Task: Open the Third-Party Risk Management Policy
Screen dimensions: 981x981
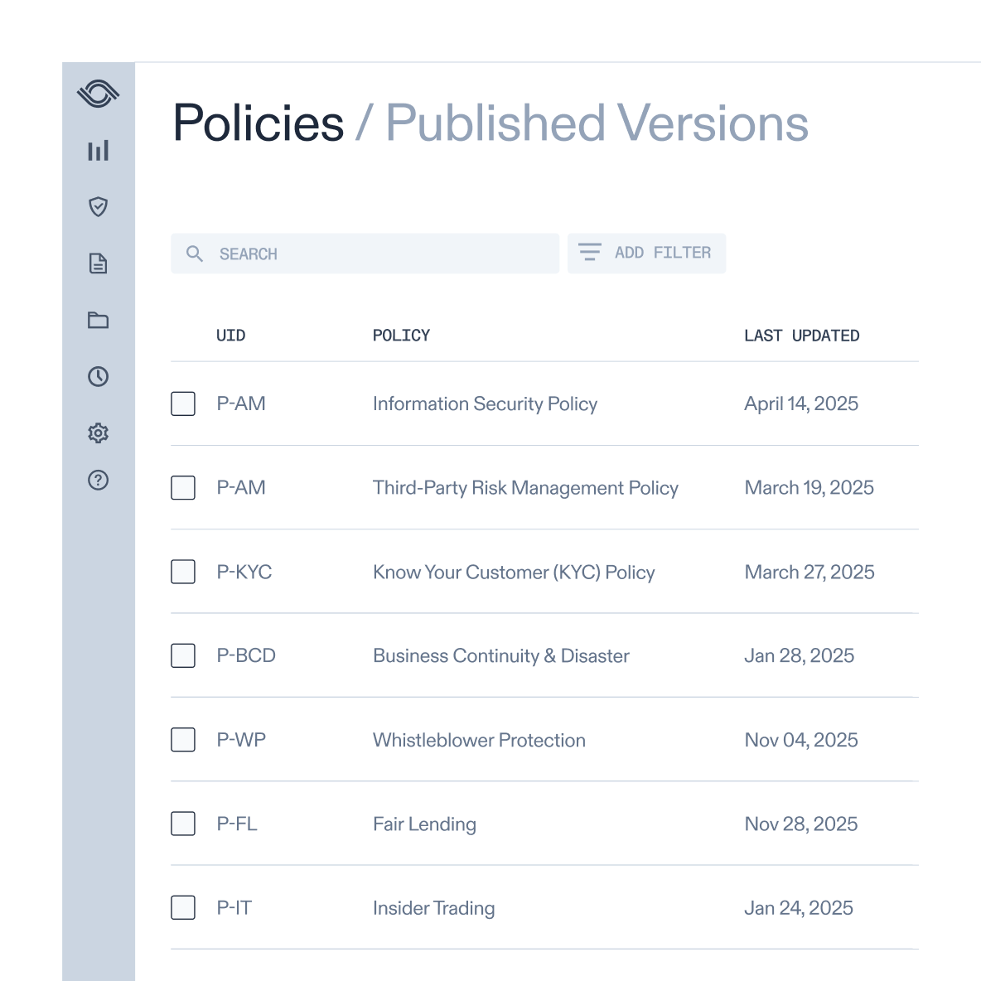Action: (525, 488)
